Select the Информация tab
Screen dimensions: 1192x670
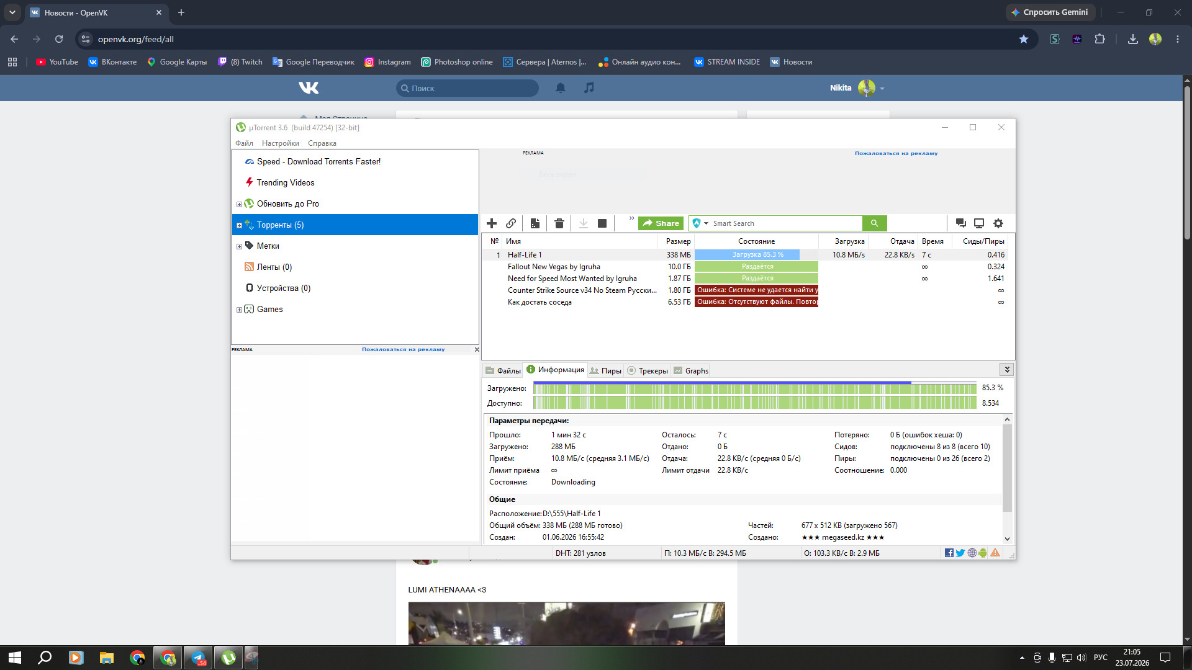click(555, 370)
